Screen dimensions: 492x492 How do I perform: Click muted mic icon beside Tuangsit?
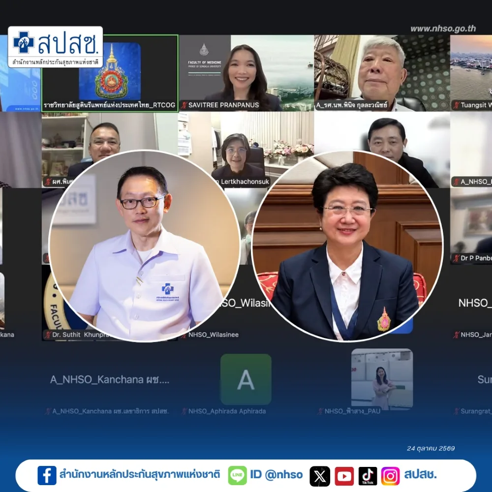457,105
